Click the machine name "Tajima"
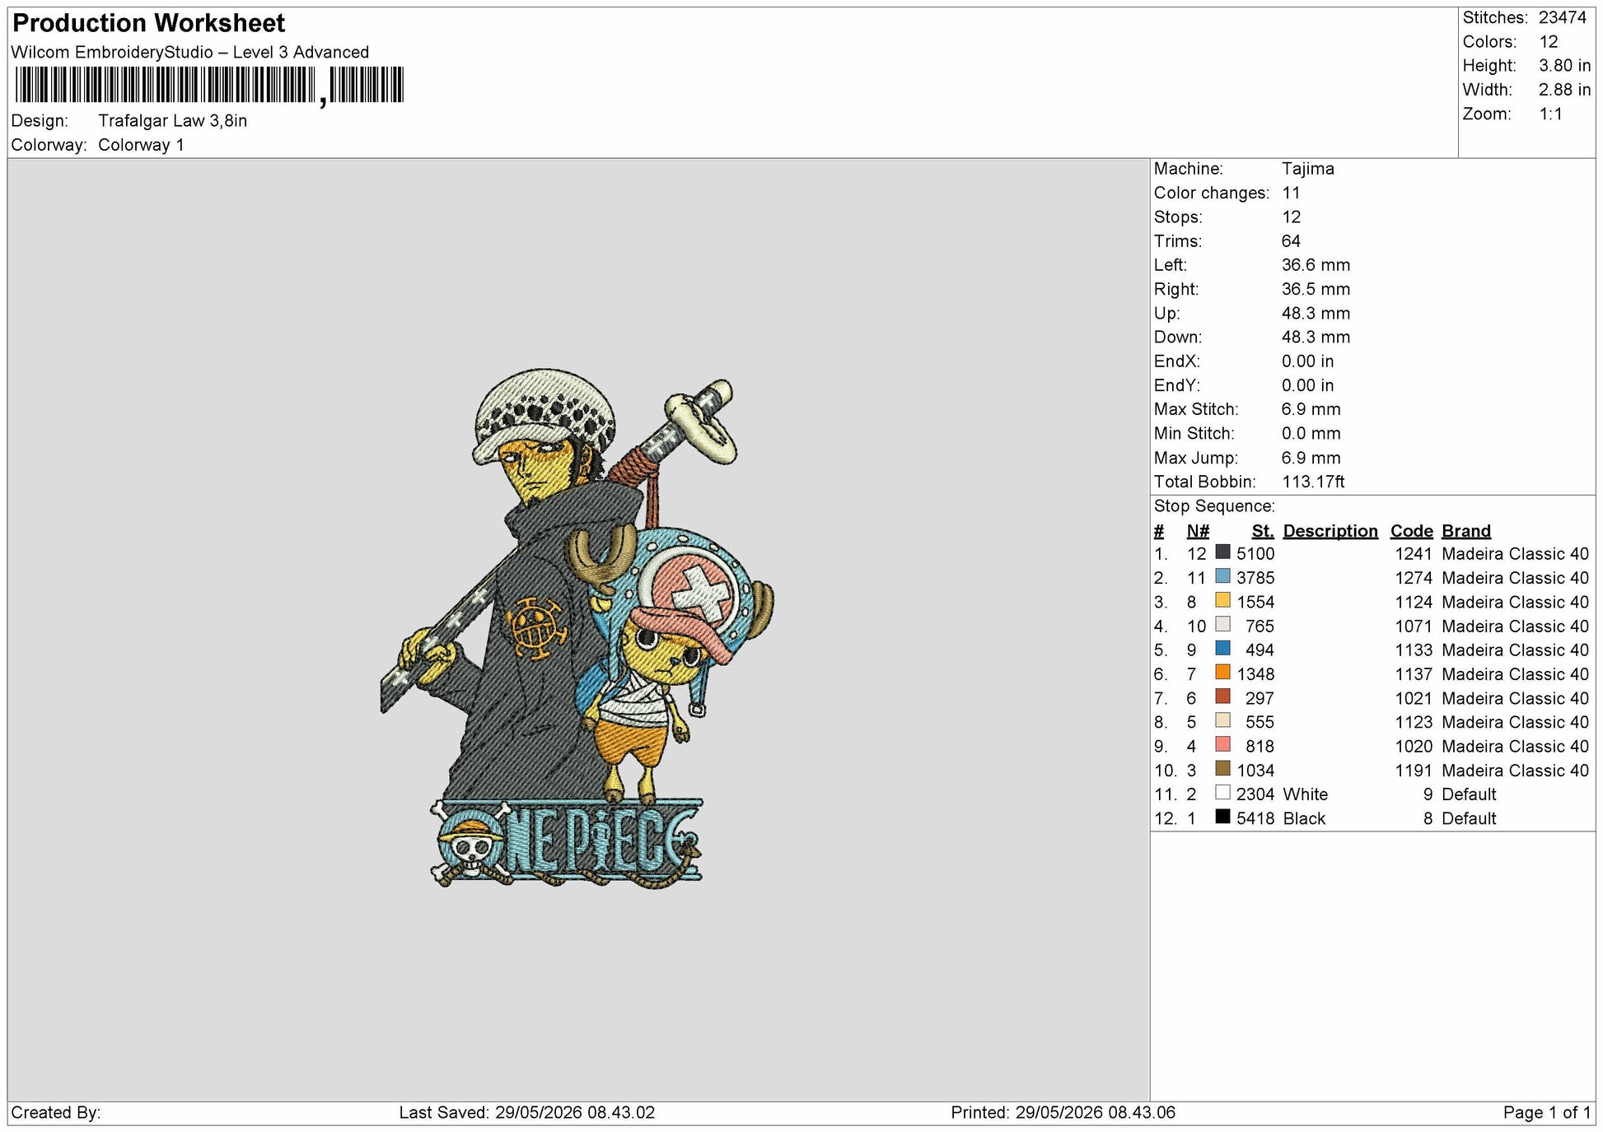 point(1308,169)
